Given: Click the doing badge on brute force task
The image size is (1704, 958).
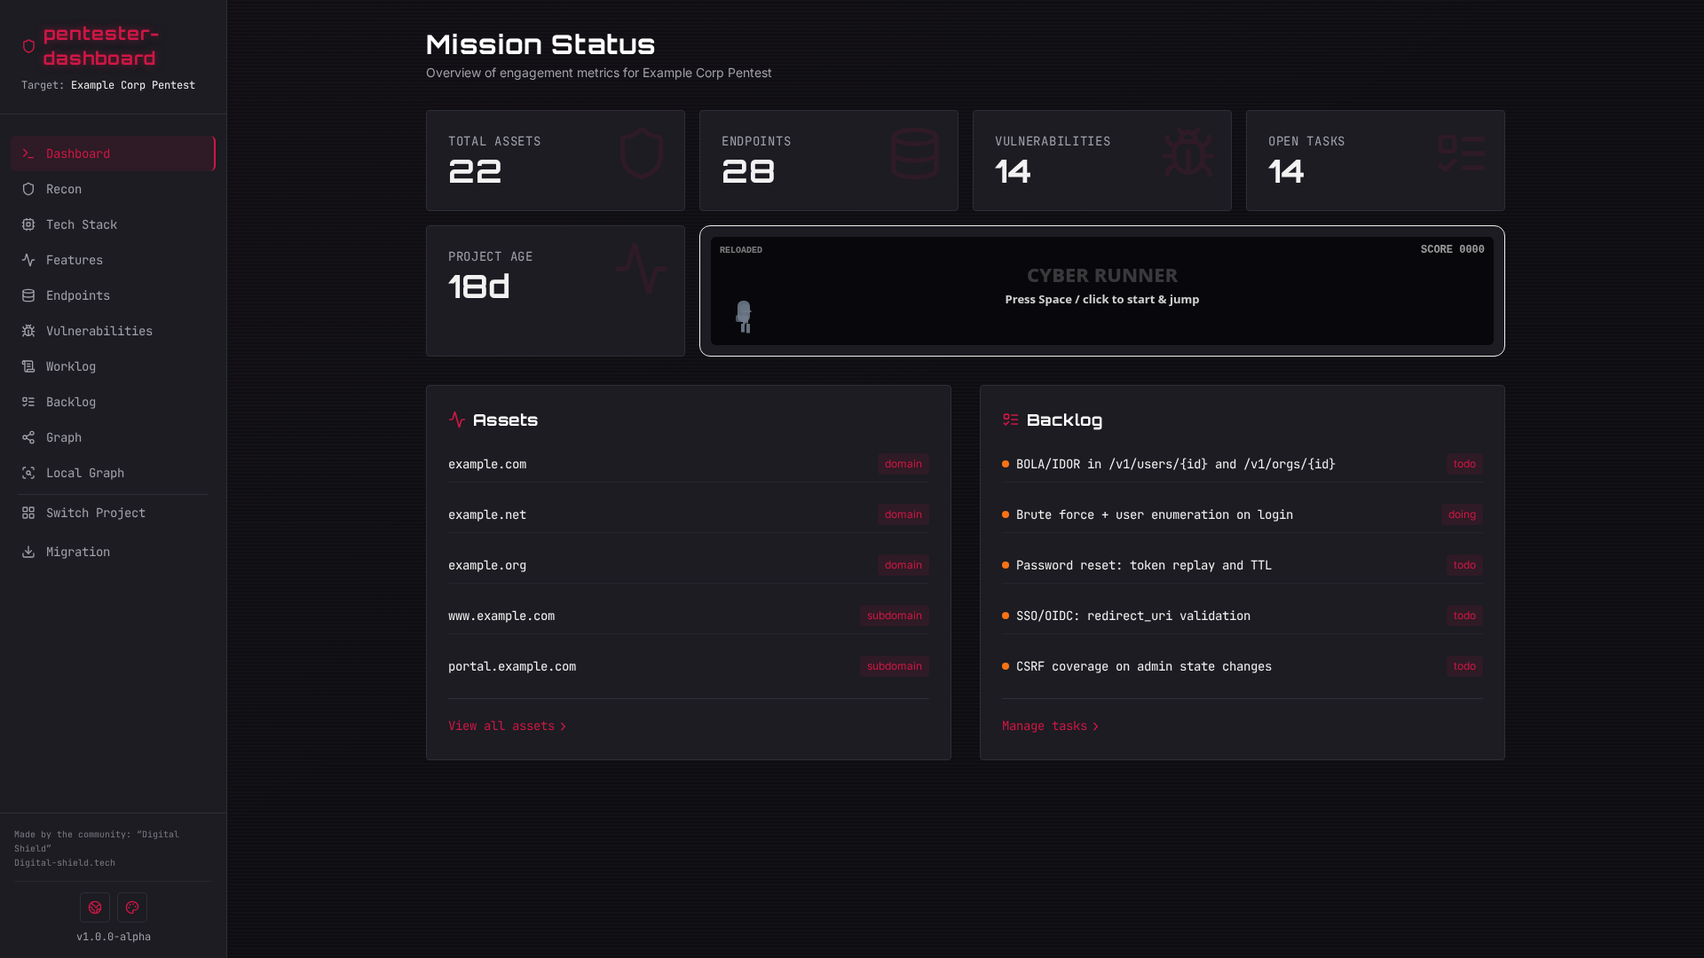Looking at the screenshot, I should (1462, 514).
